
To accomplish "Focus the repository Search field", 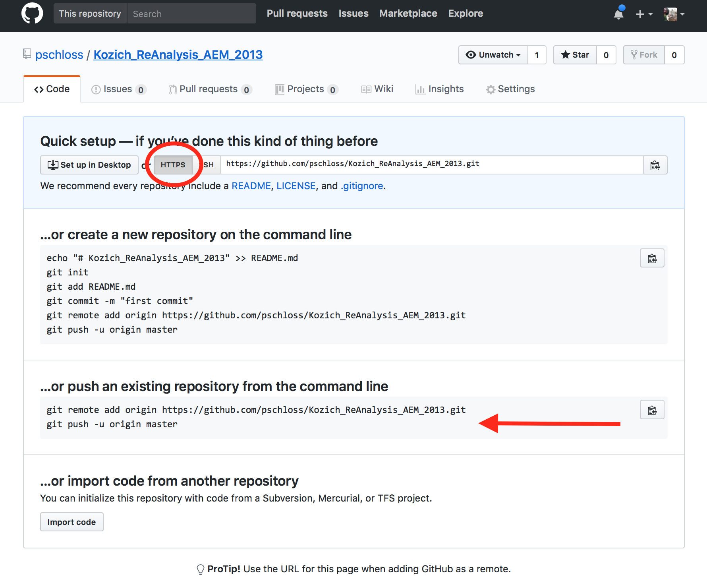I will [x=191, y=14].
